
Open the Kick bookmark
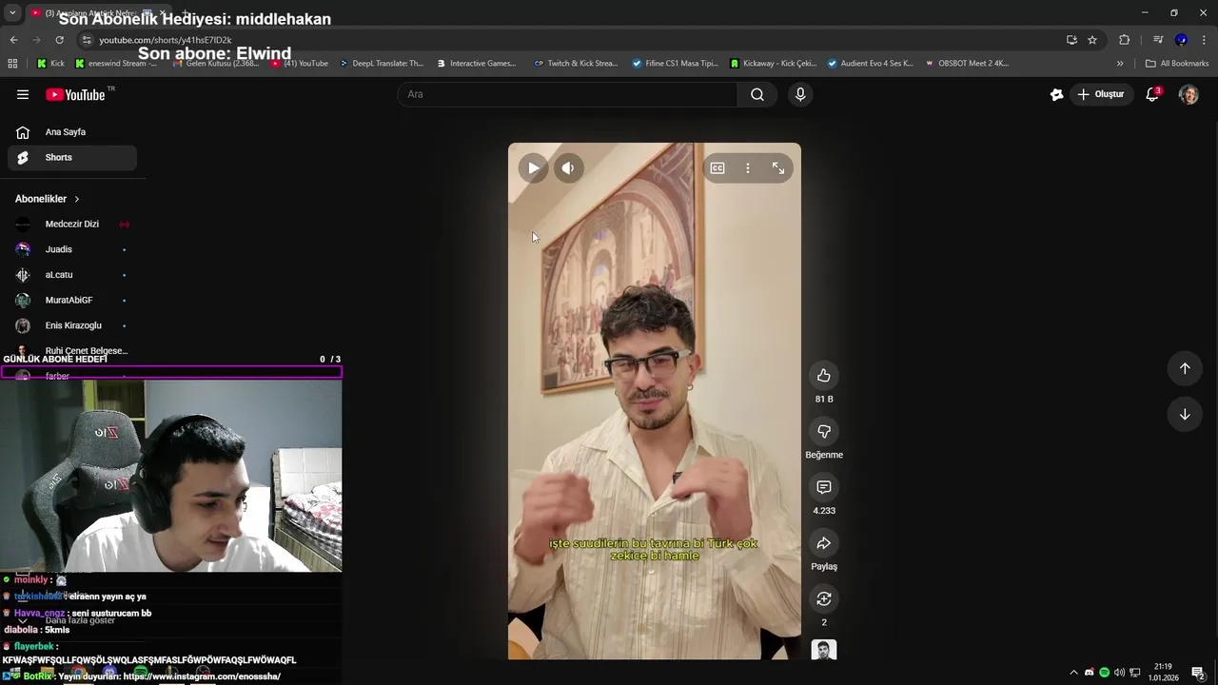coord(51,64)
